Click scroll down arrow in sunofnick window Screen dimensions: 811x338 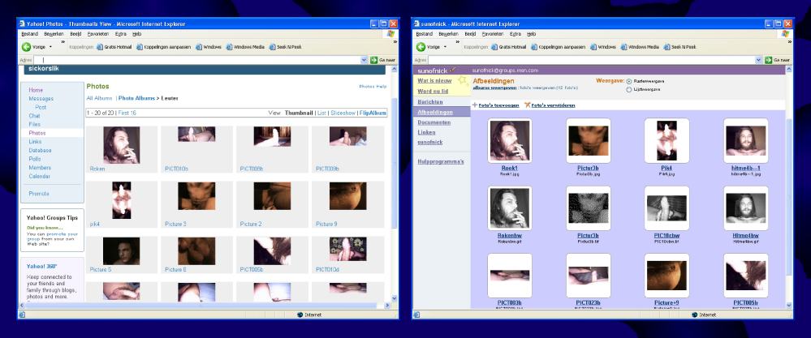pyautogui.click(x=789, y=305)
